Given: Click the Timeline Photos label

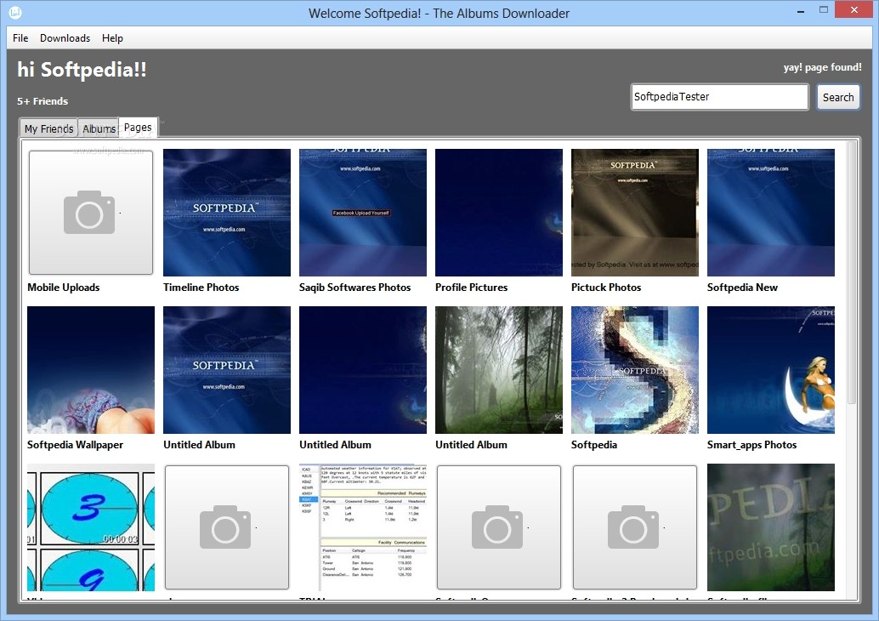Looking at the screenshot, I should tap(201, 288).
